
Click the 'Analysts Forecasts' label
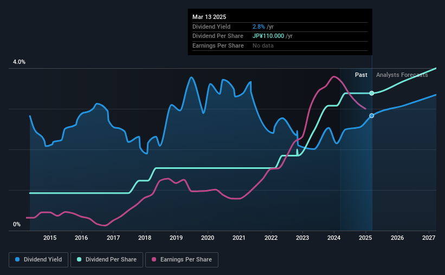402,75
